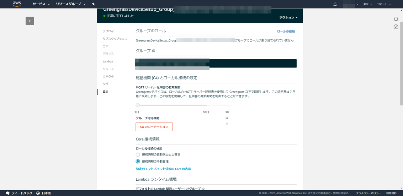Viewport: 403px width, 196px height.
Task: Click the certificate validity slider handle
Action: pyautogui.click(x=138, y=105)
